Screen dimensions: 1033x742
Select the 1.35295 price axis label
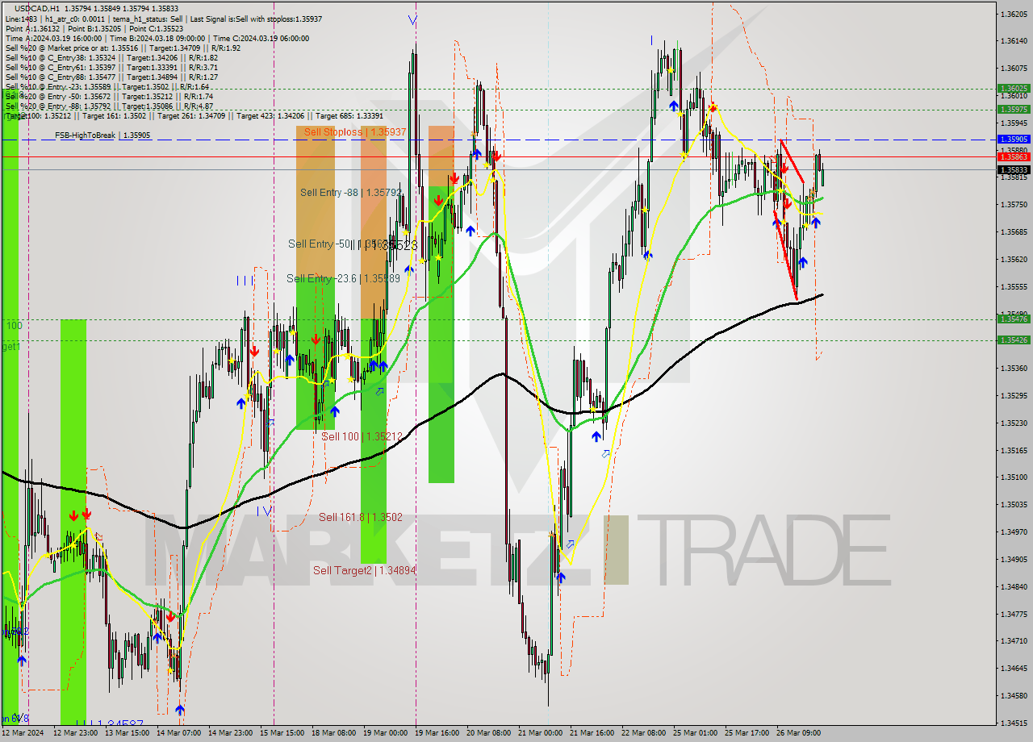pos(1013,395)
